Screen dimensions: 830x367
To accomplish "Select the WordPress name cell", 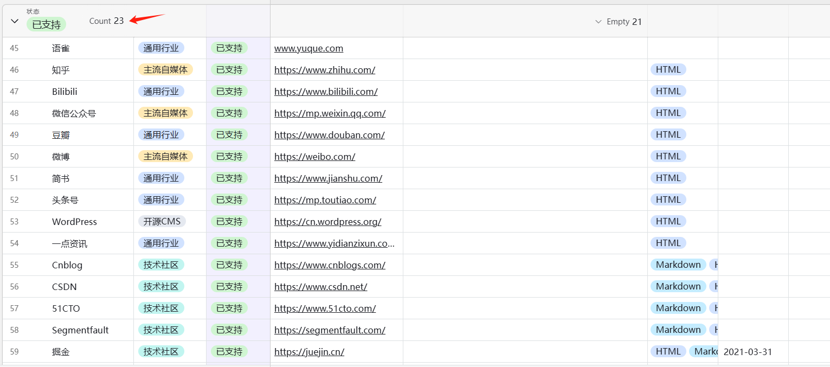I will (x=74, y=222).
